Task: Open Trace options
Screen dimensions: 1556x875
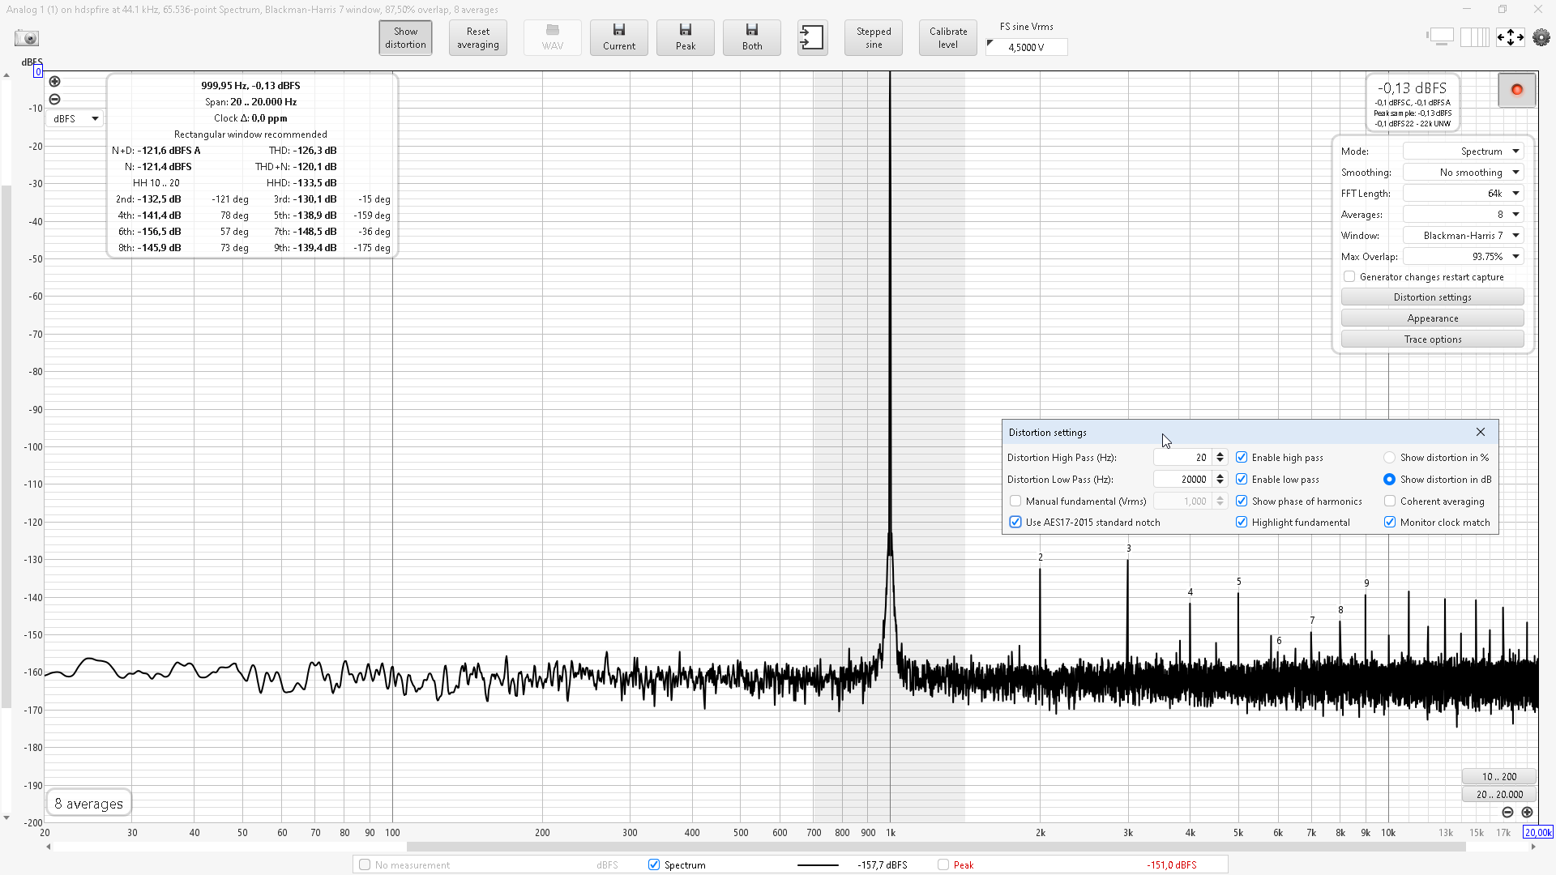Action: (1432, 339)
